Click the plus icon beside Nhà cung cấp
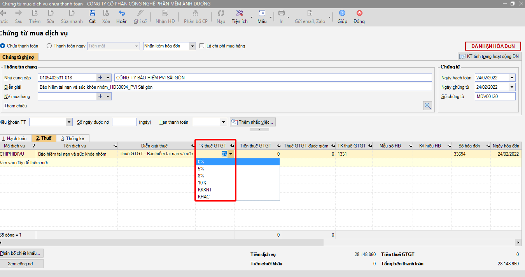Viewport: 525px width, 277px height. click(x=100, y=77)
